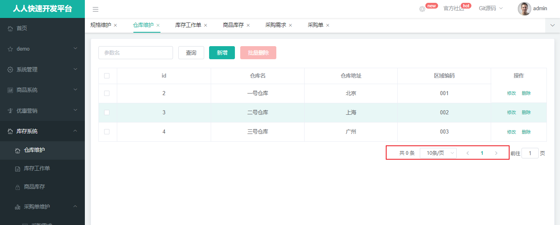Click the icon beside 商品系统
The width and height of the screenshot is (560, 225).
pyautogui.click(x=10, y=90)
